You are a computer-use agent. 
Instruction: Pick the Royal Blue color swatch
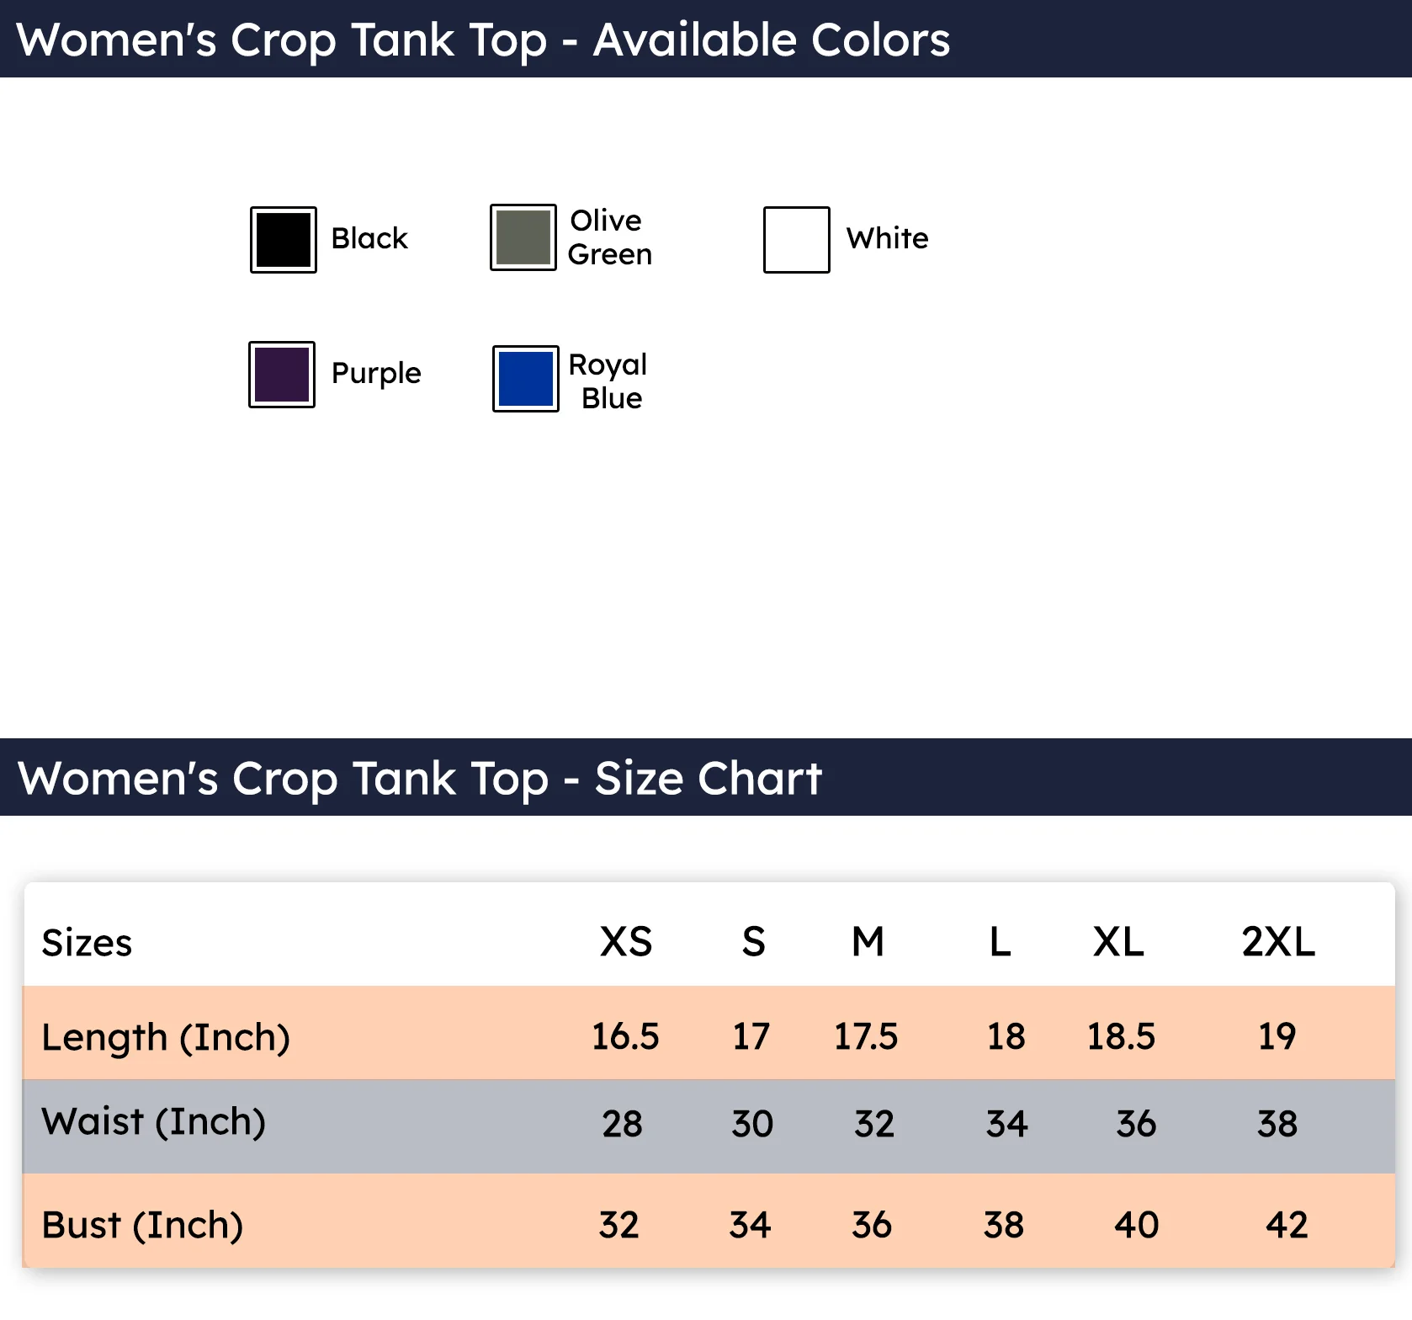coord(526,379)
